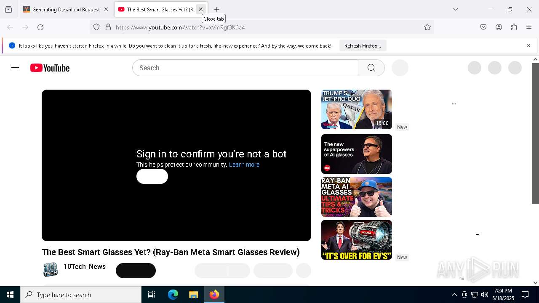Select Firefox icon in taskbar
Screen dimensions: 539x303
click(214, 295)
